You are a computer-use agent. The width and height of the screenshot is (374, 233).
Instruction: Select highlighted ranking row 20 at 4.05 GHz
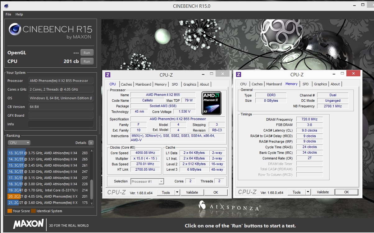point(48,196)
